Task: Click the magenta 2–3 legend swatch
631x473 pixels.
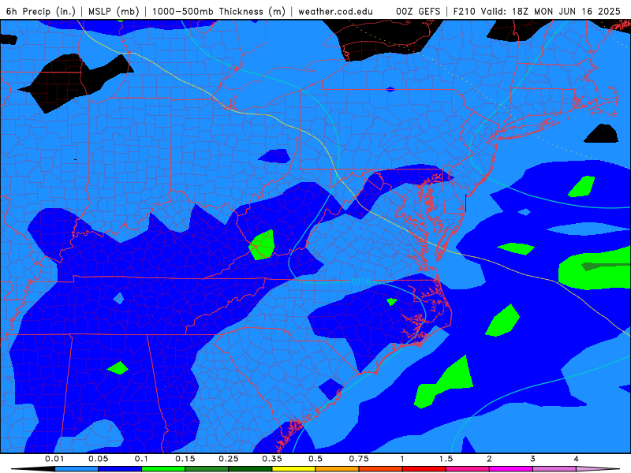Action: click(511, 469)
